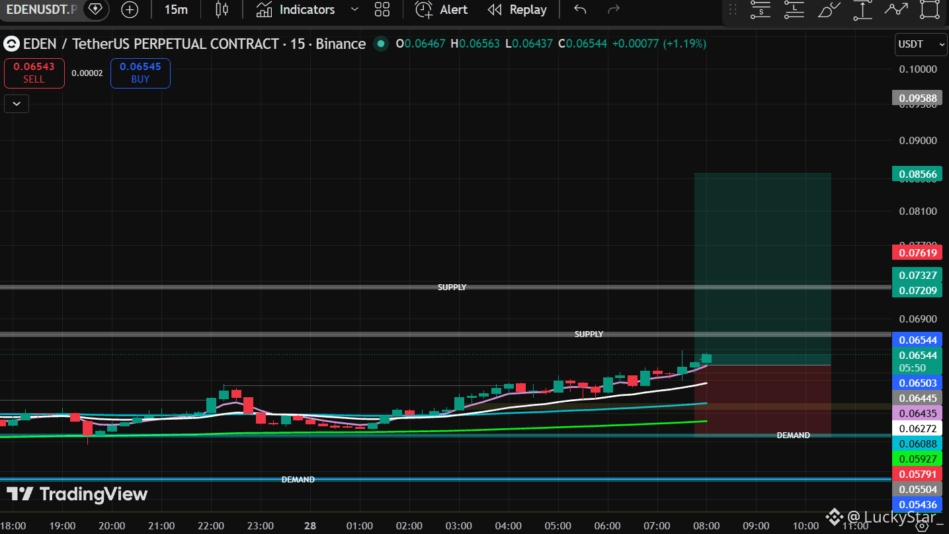This screenshot has height=534, width=949.
Task: Click the 0.06088 cyan price label
Action: pyautogui.click(x=917, y=444)
